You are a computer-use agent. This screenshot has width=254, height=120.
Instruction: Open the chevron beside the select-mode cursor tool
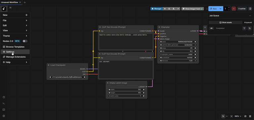(227, 116)
